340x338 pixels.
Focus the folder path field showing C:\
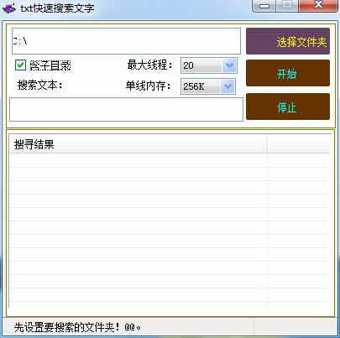pyautogui.click(x=126, y=41)
